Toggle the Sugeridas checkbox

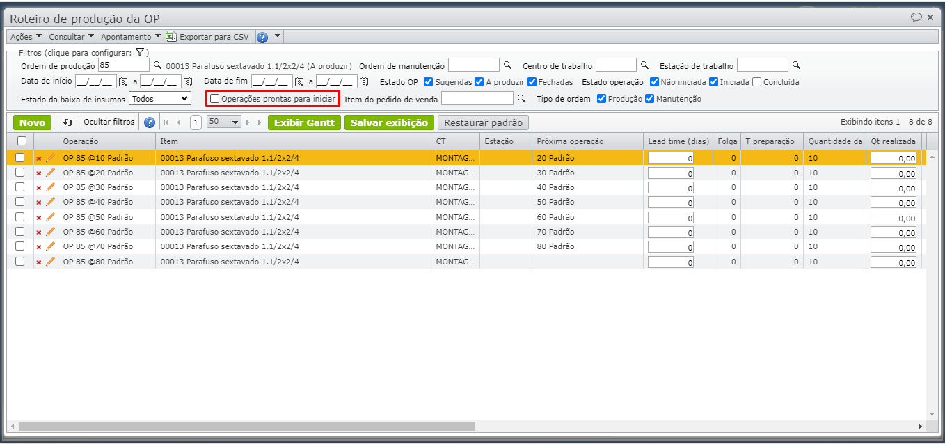(429, 82)
